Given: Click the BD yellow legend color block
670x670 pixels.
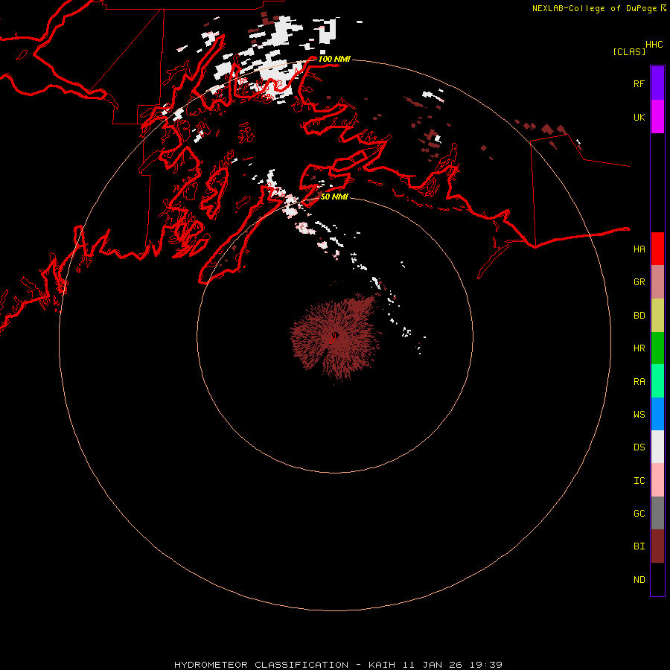Looking at the screenshot, I should [x=657, y=315].
